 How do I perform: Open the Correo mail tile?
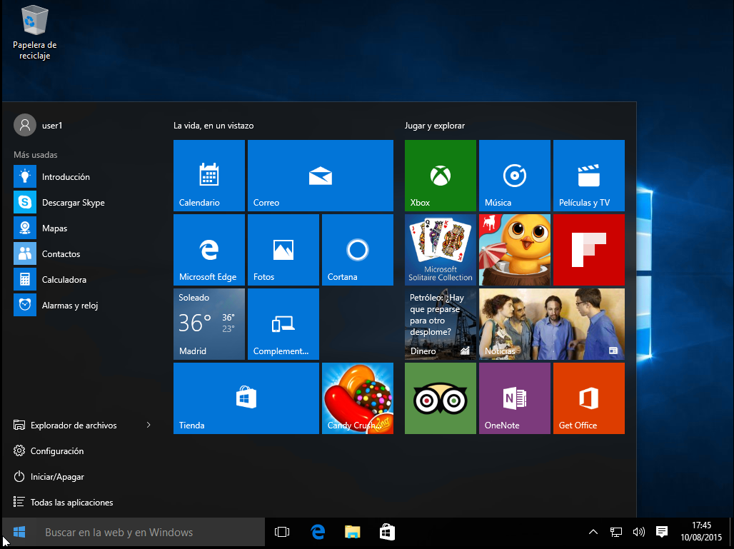pos(320,175)
